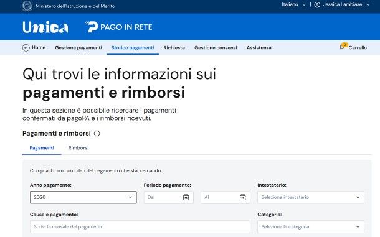Show info icon next to Pagamenti e rimborsi
Viewport: 380px width, 237px height.
tap(97, 133)
